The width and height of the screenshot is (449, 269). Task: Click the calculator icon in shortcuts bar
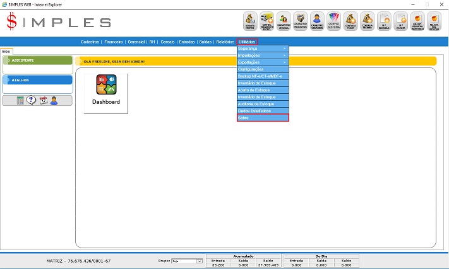(x=20, y=101)
